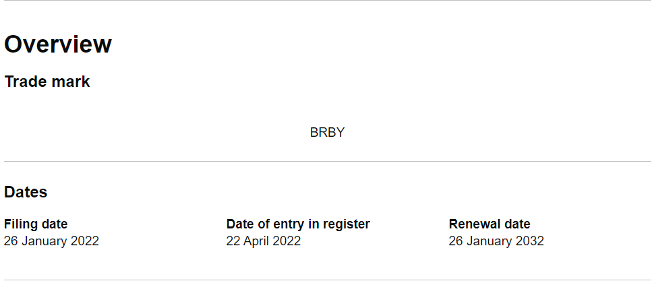The height and width of the screenshot is (281, 652).
Task: Select the Date of entry in register label
Action: [298, 224]
